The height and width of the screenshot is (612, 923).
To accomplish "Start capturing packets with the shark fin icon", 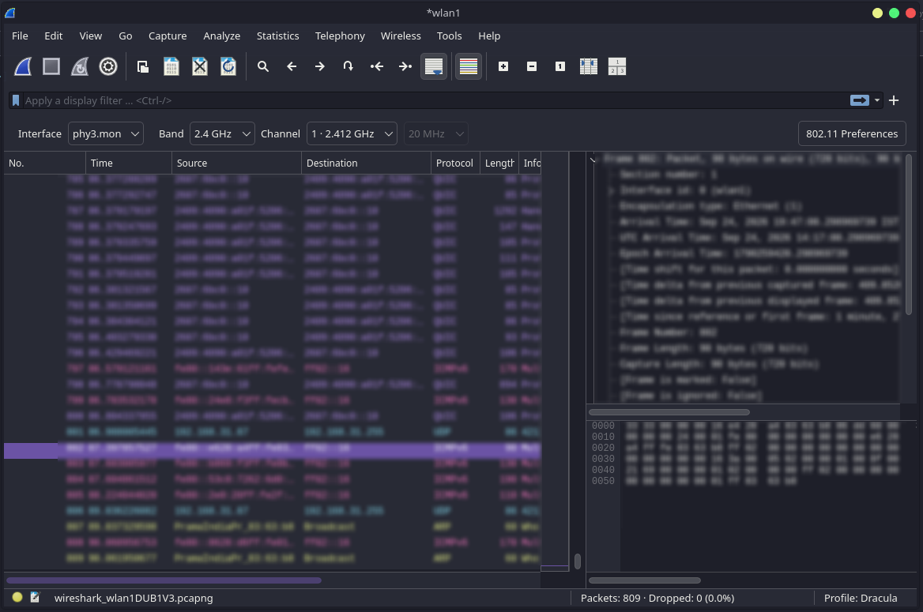I will tap(23, 66).
